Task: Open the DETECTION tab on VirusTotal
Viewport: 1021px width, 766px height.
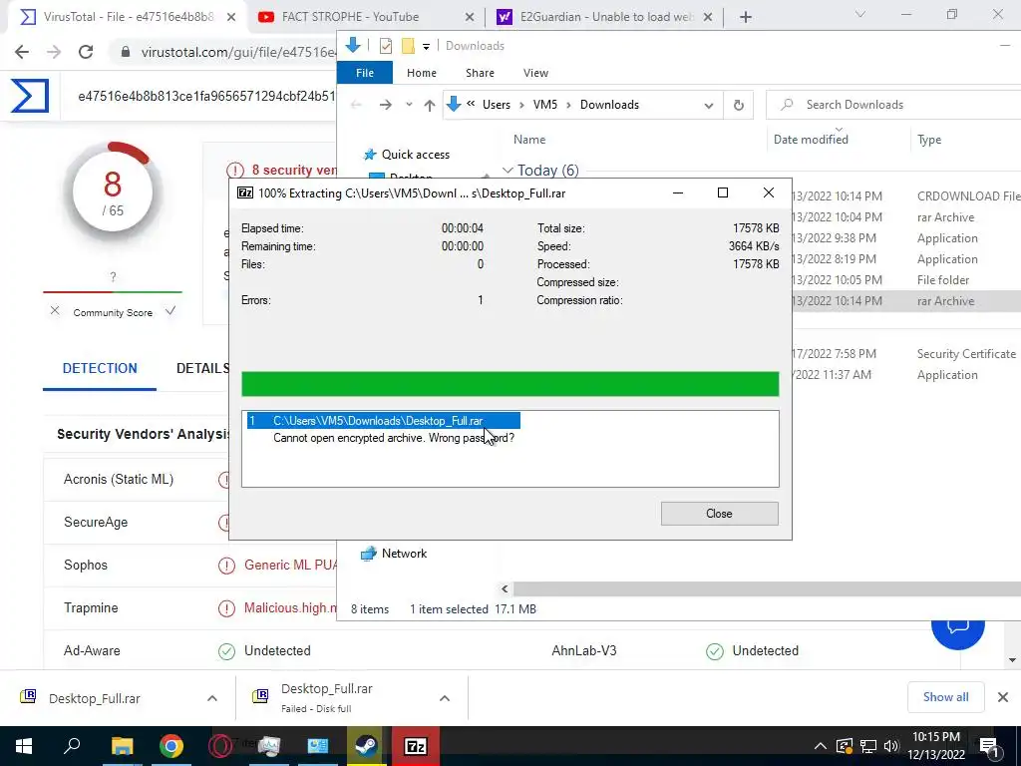Action: [x=100, y=368]
